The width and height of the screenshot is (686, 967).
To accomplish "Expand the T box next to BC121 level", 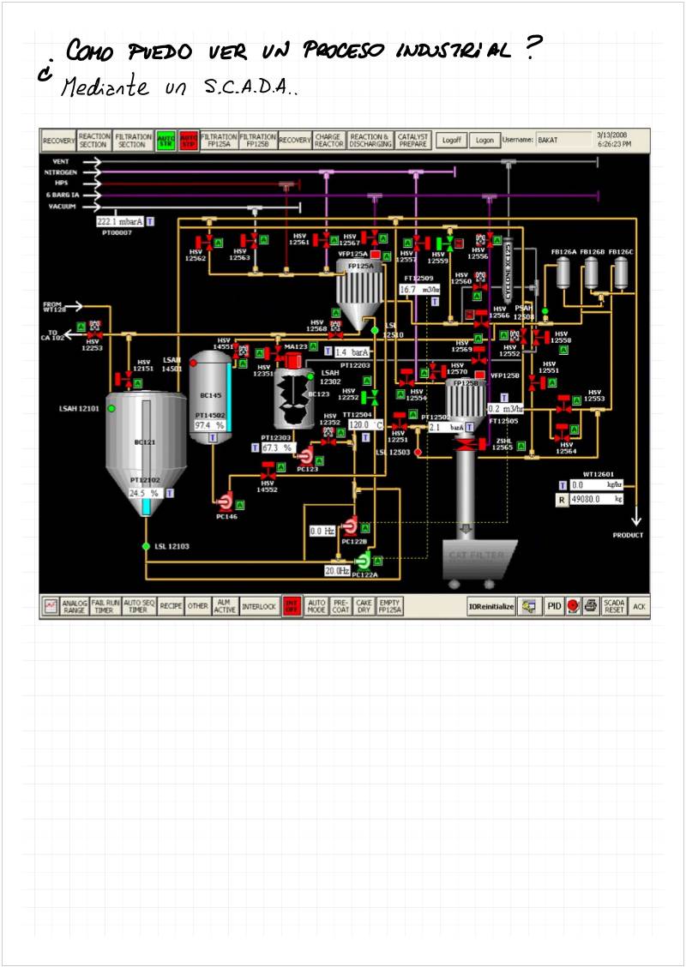I will (x=170, y=493).
